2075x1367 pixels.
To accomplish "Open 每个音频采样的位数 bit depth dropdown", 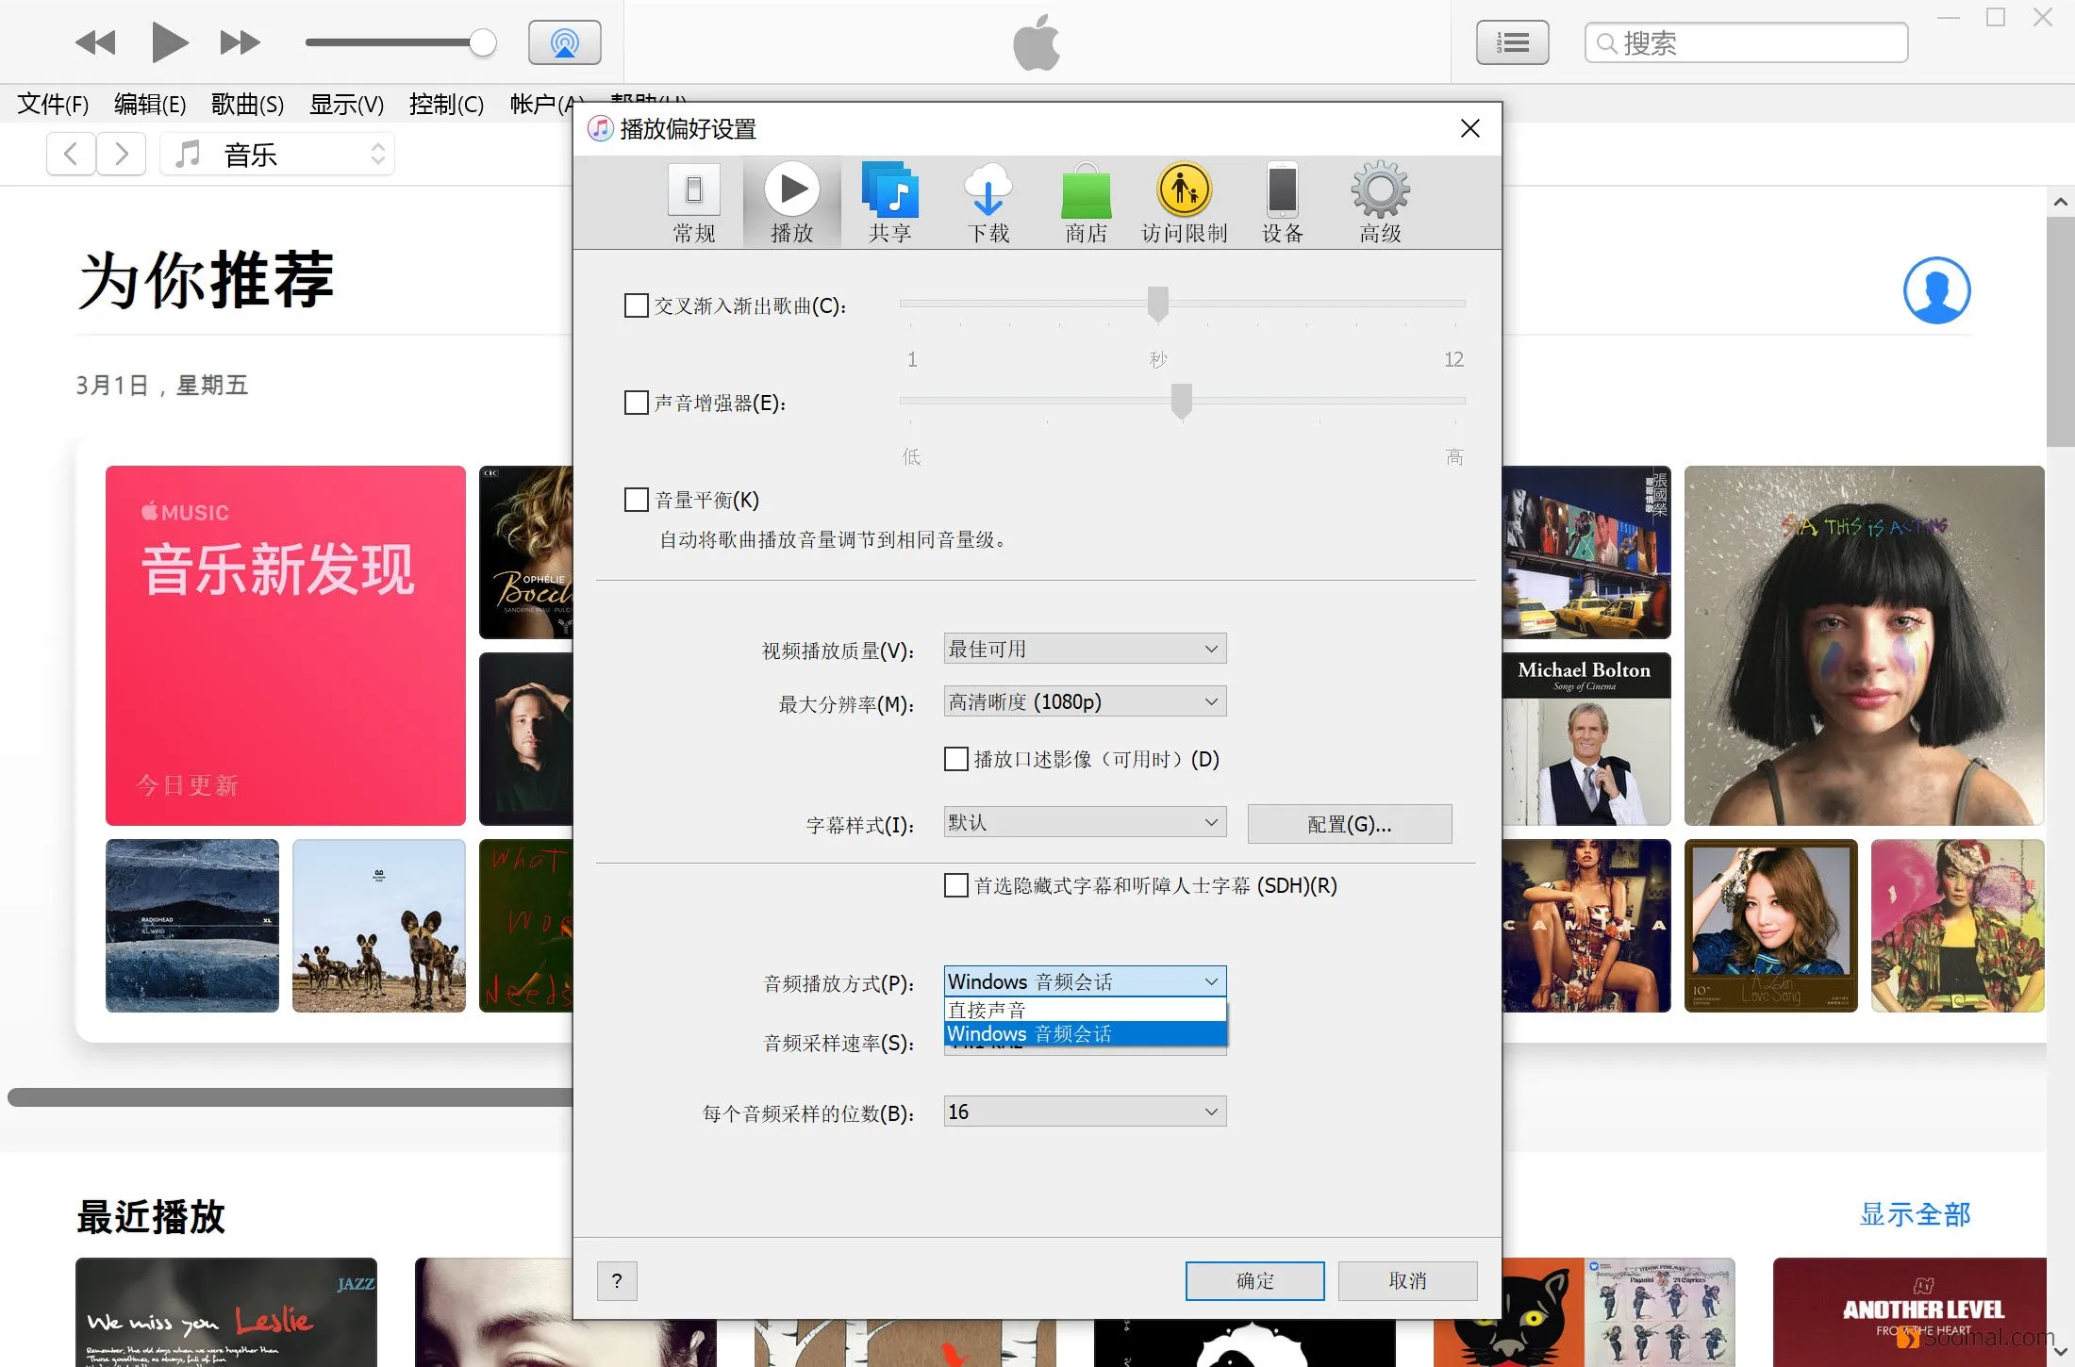I will (x=1085, y=1112).
